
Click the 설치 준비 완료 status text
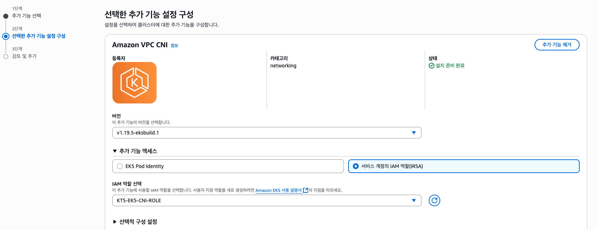[450, 66]
